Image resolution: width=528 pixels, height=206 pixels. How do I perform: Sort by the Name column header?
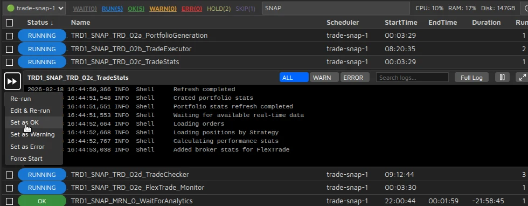pos(80,23)
